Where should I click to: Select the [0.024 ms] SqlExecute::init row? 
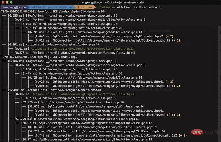pos(104,82)
